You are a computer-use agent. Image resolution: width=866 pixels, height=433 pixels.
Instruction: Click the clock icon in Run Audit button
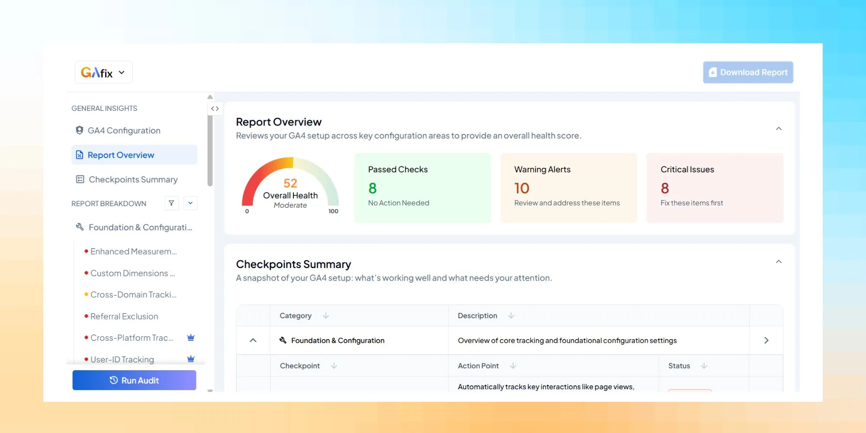113,380
